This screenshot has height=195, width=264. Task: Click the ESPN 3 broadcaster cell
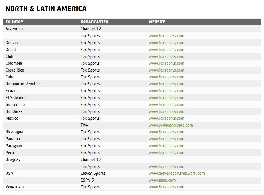(87, 180)
